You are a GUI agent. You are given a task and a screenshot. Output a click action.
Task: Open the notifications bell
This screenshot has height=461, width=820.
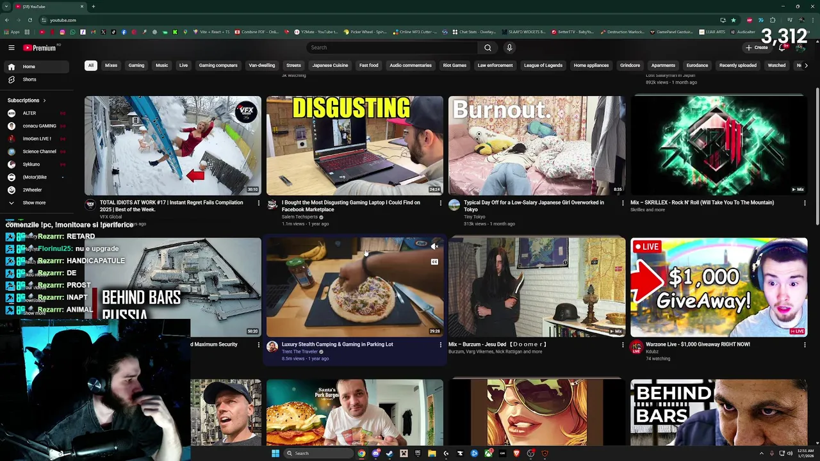(782, 47)
